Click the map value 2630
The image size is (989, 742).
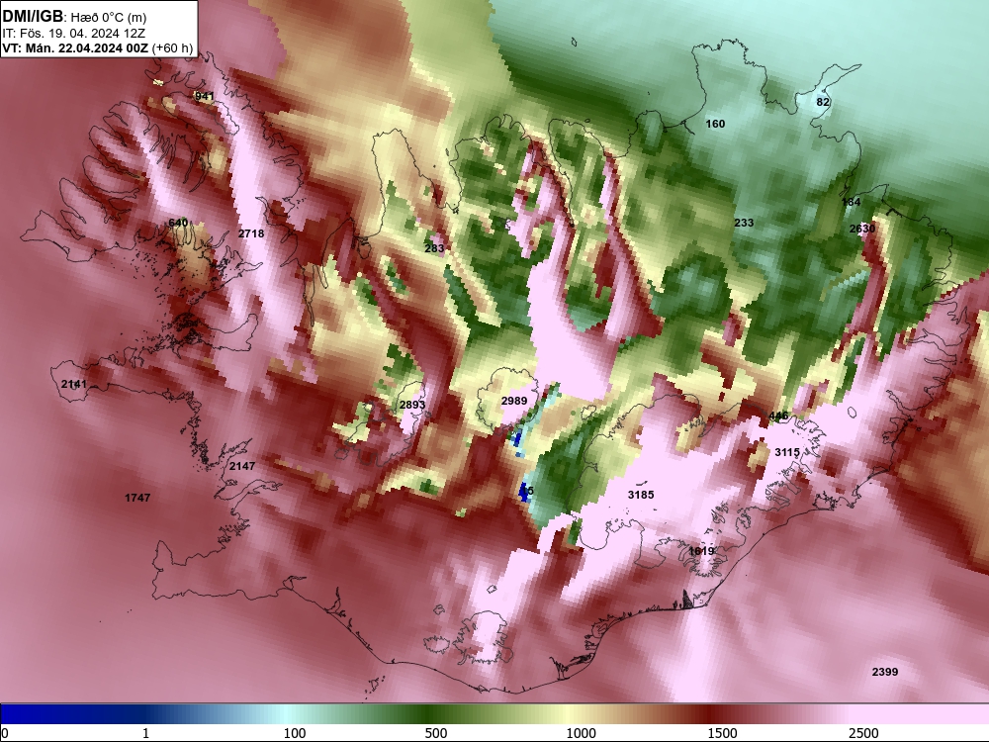[x=861, y=229]
